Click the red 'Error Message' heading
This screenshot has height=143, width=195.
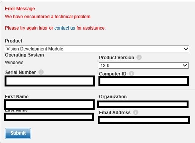(x=20, y=9)
